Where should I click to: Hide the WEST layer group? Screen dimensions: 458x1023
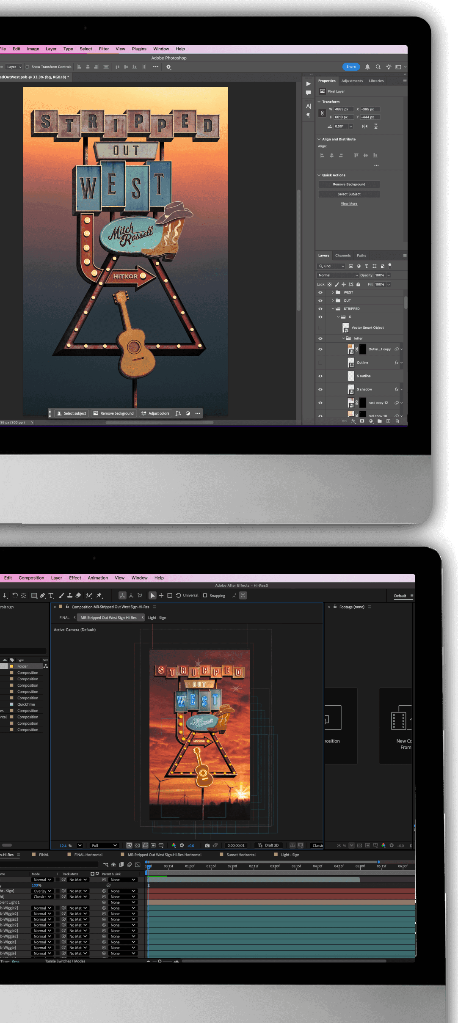click(x=320, y=293)
